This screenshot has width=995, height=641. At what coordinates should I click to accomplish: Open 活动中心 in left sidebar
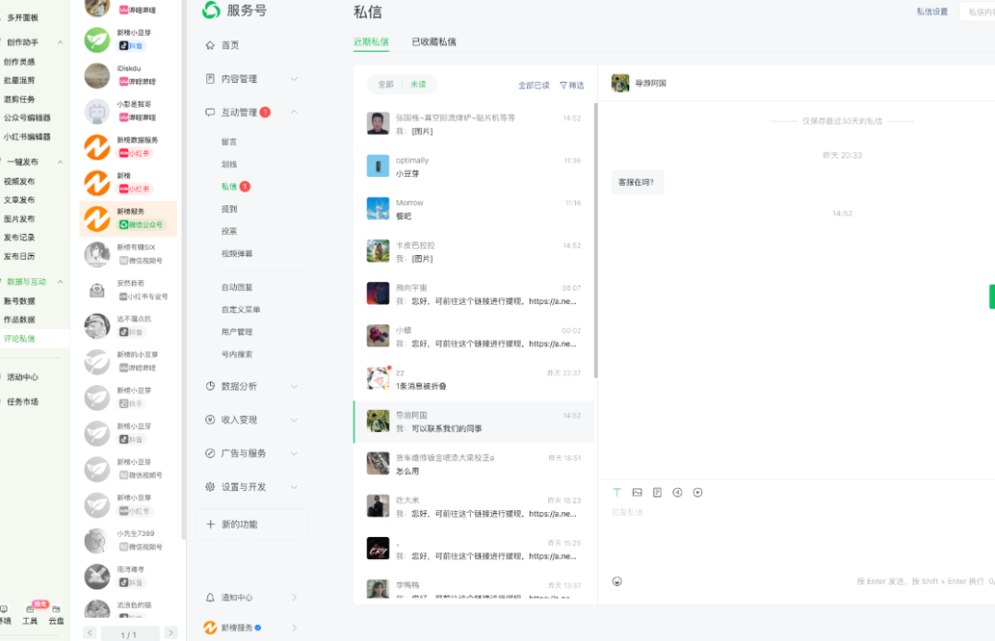click(23, 377)
